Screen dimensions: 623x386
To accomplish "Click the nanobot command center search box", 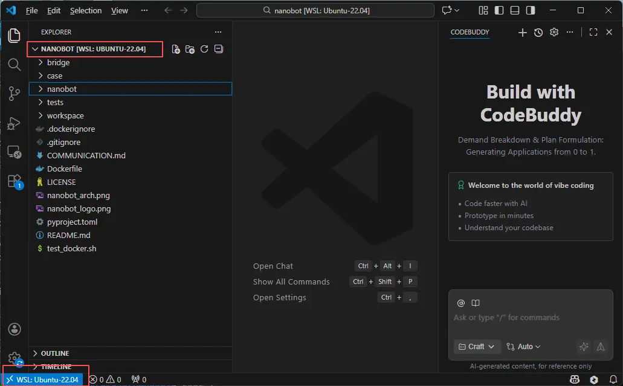I will pos(315,10).
